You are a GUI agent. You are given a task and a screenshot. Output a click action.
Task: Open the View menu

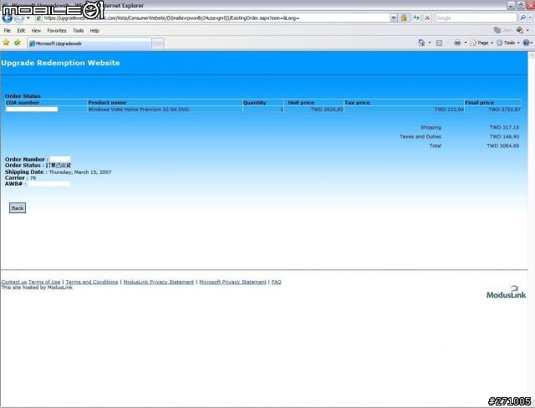point(36,31)
